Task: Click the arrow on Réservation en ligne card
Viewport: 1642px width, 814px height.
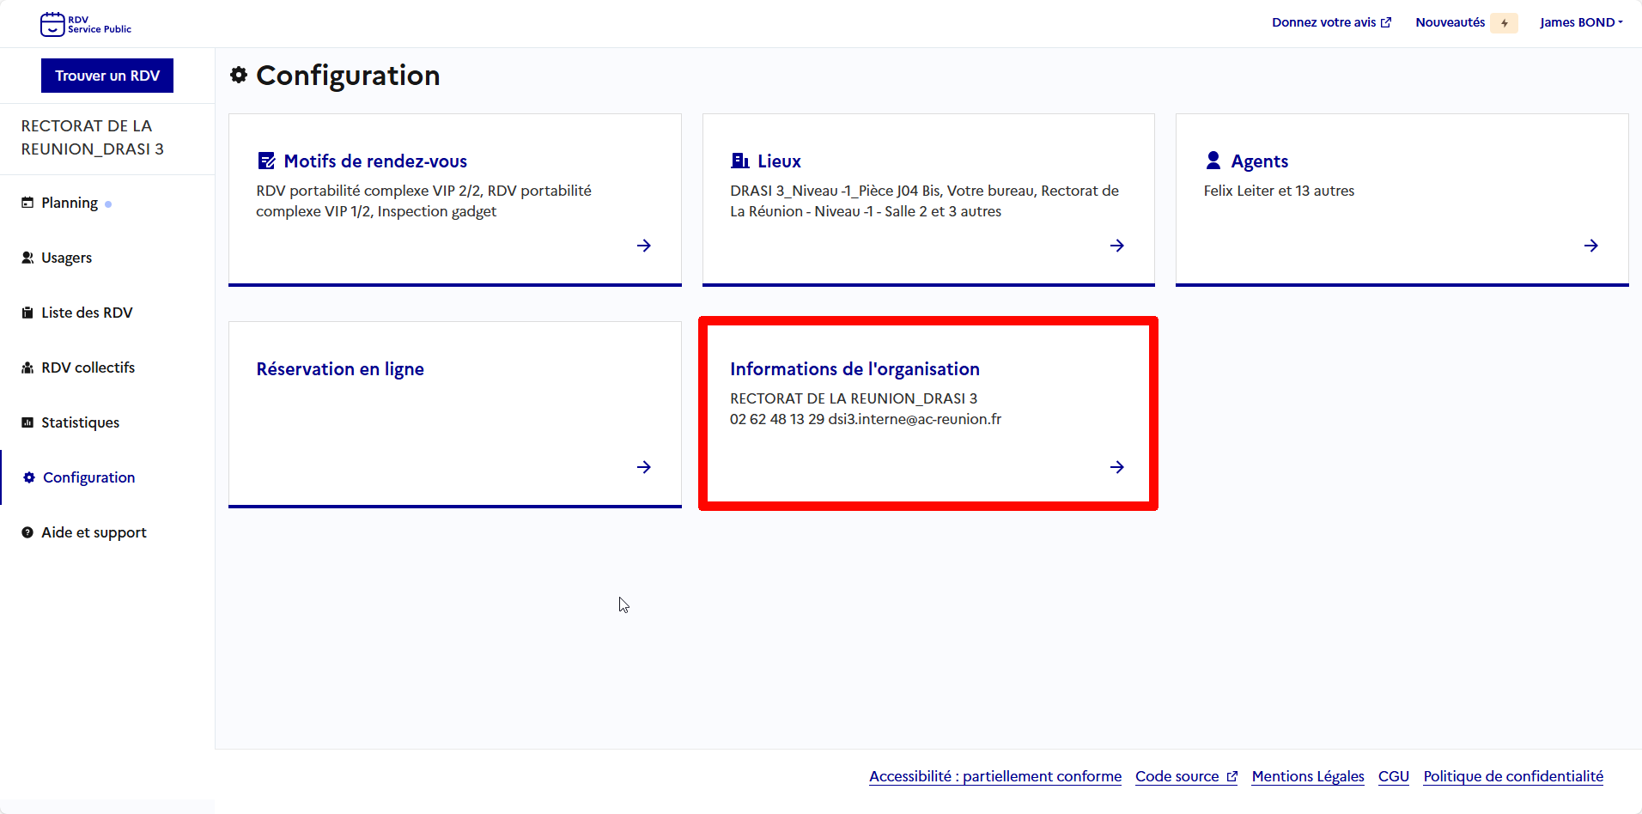Action: (644, 467)
